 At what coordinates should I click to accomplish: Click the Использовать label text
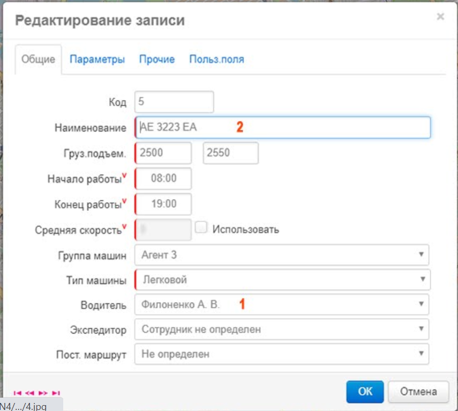(x=246, y=230)
